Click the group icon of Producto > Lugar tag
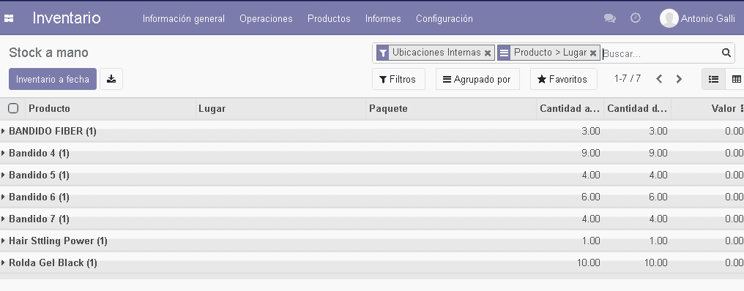744x291 pixels. point(504,53)
